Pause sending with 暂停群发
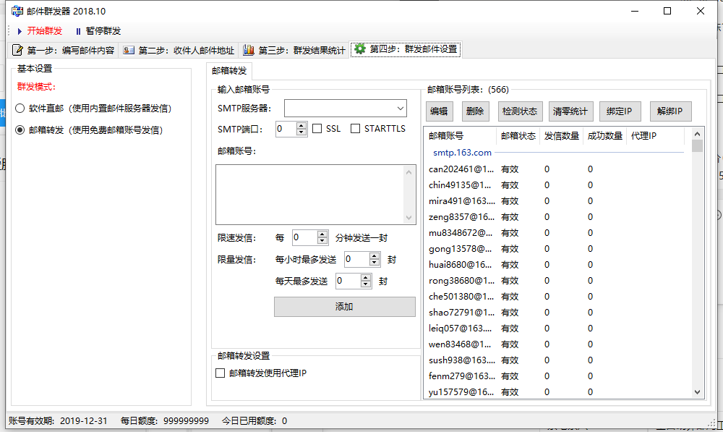The height and width of the screenshot is (432, 723). coord(98,31)
